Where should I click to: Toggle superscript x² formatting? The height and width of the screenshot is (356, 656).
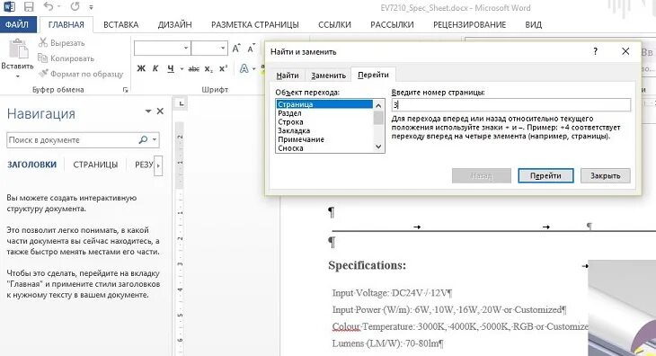tap(223, 68)
